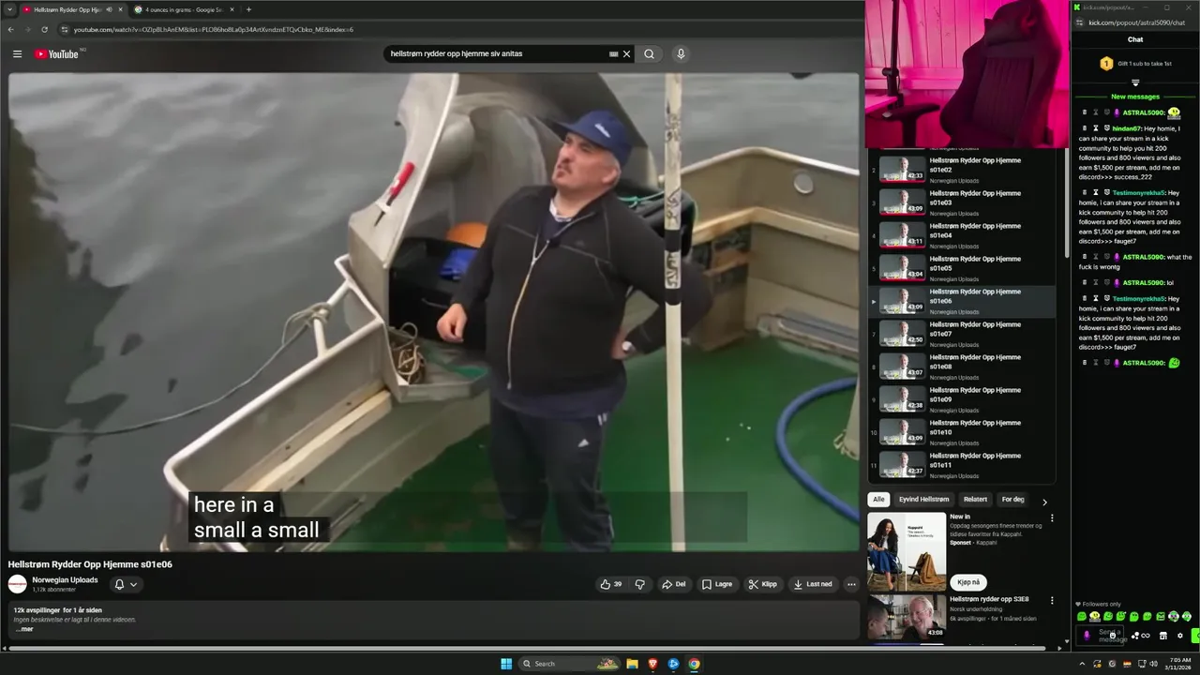The width and height of the screenshot is (1200, 675).
Task: Expand notification options dropdown arrow
Action: point(133,584)
